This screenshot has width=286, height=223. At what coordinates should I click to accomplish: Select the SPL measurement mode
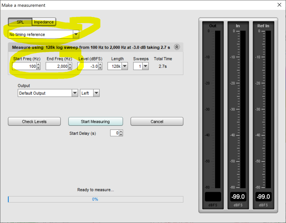(x=20, y=22)
